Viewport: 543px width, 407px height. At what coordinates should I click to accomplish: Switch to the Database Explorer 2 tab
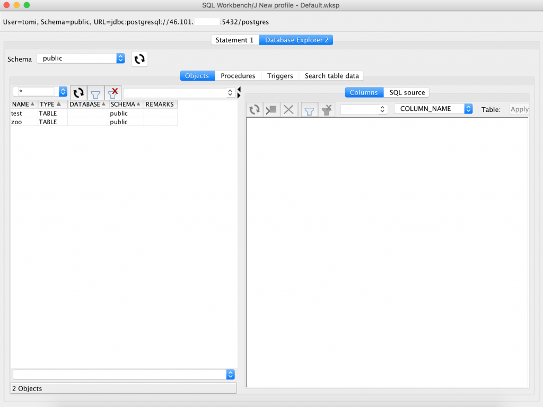pos(296,40)
